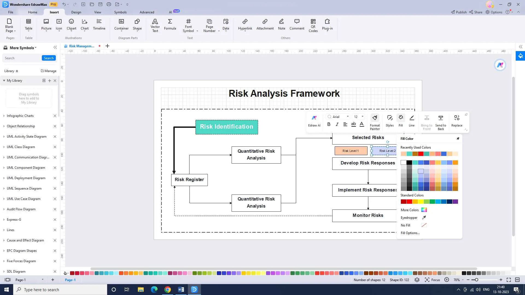Pick purple swatch in Standard Colors

pyautogui.click(x=455, y=202)
